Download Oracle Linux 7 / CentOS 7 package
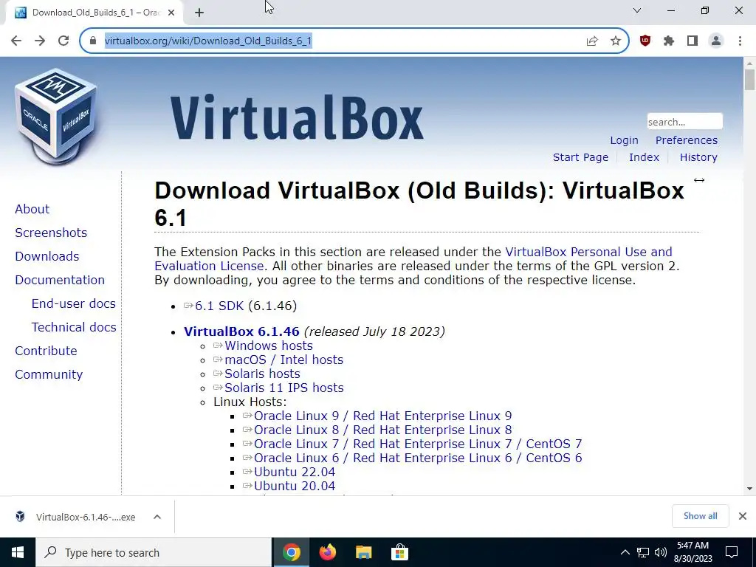The width and height of the screenshot is (756, 567). pyautogui.click(x=418, y=444)
